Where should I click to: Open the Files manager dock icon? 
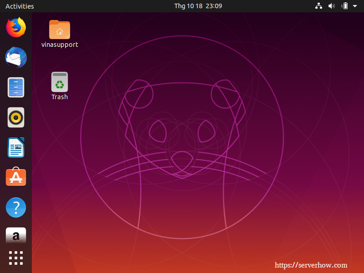click(16, 87)
